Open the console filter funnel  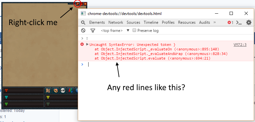(x=93, y=30)
